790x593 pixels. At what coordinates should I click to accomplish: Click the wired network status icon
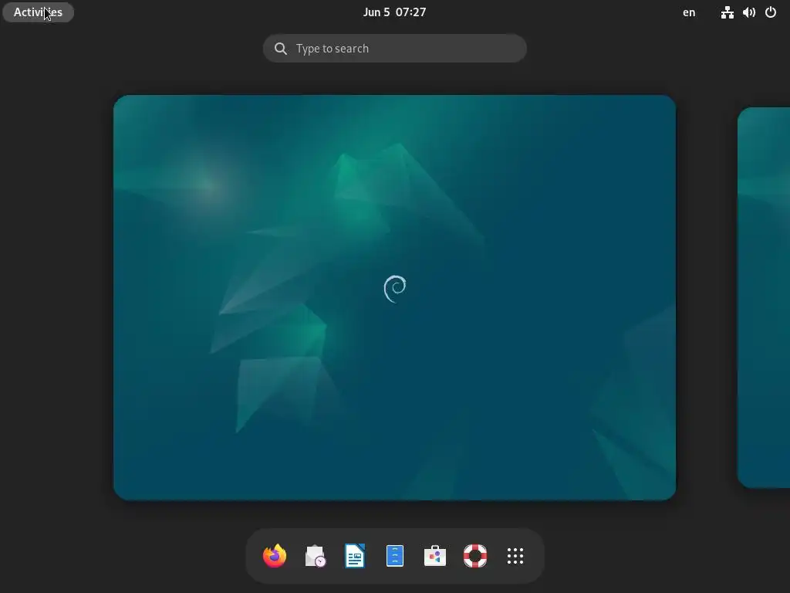pyautogui.click(x=727, y=12)
